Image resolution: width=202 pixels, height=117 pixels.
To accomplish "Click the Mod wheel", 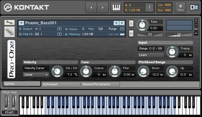I will click(x=13, y=102).
